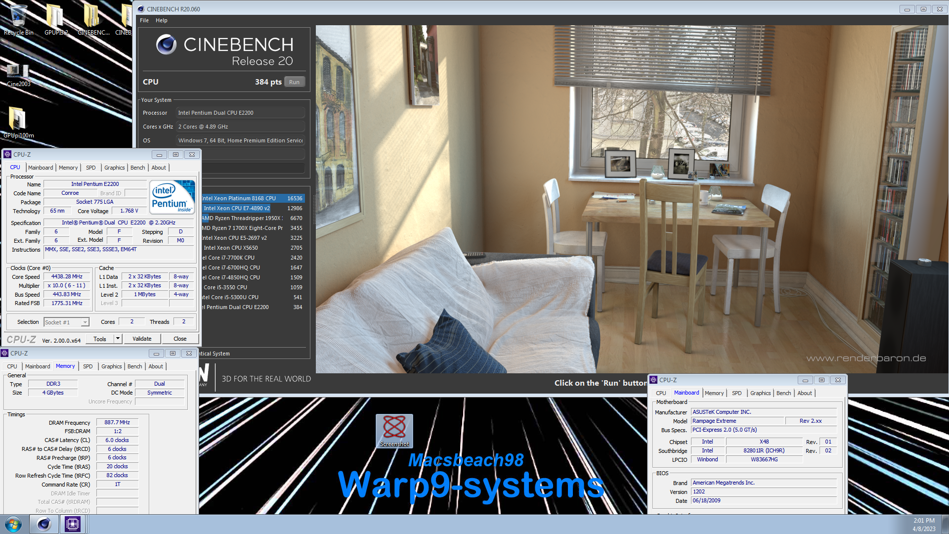Select the Screenshot desktop icon

tap(394, 431)
